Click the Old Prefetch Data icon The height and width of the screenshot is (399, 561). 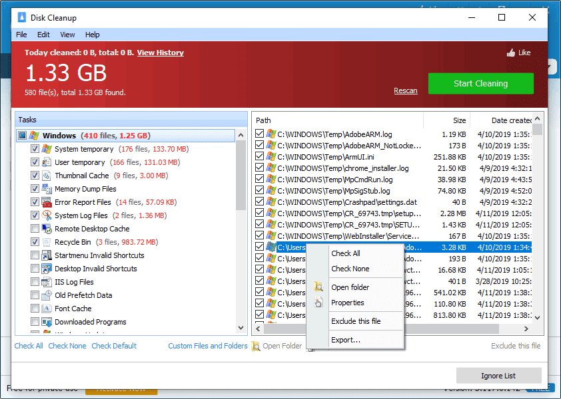click(x=47, y=295)
